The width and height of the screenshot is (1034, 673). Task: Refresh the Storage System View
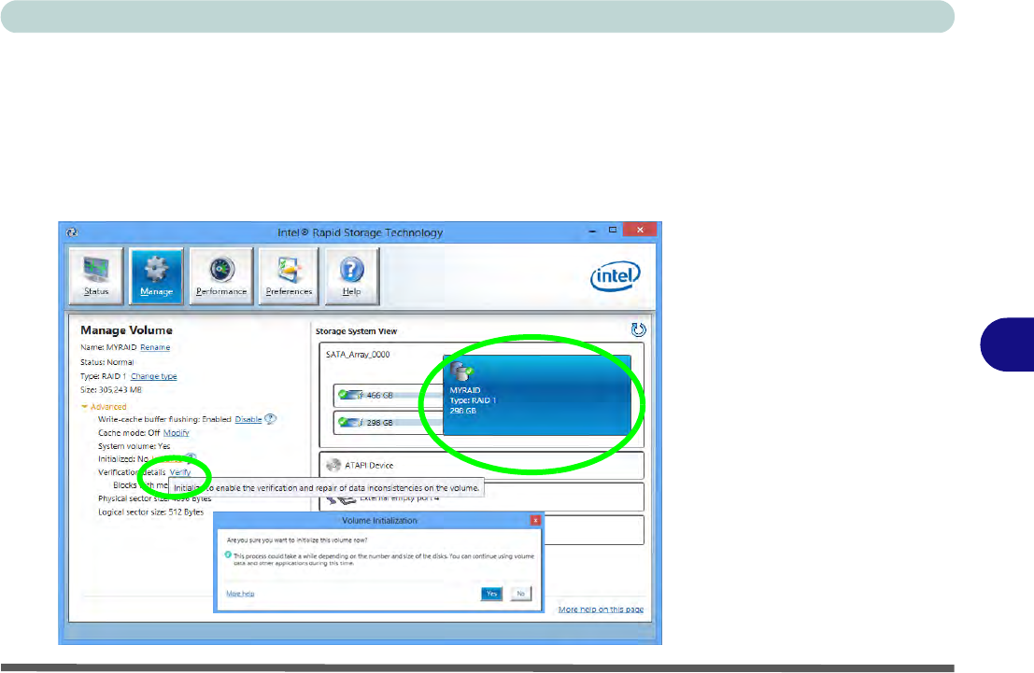tap(638, 329)
